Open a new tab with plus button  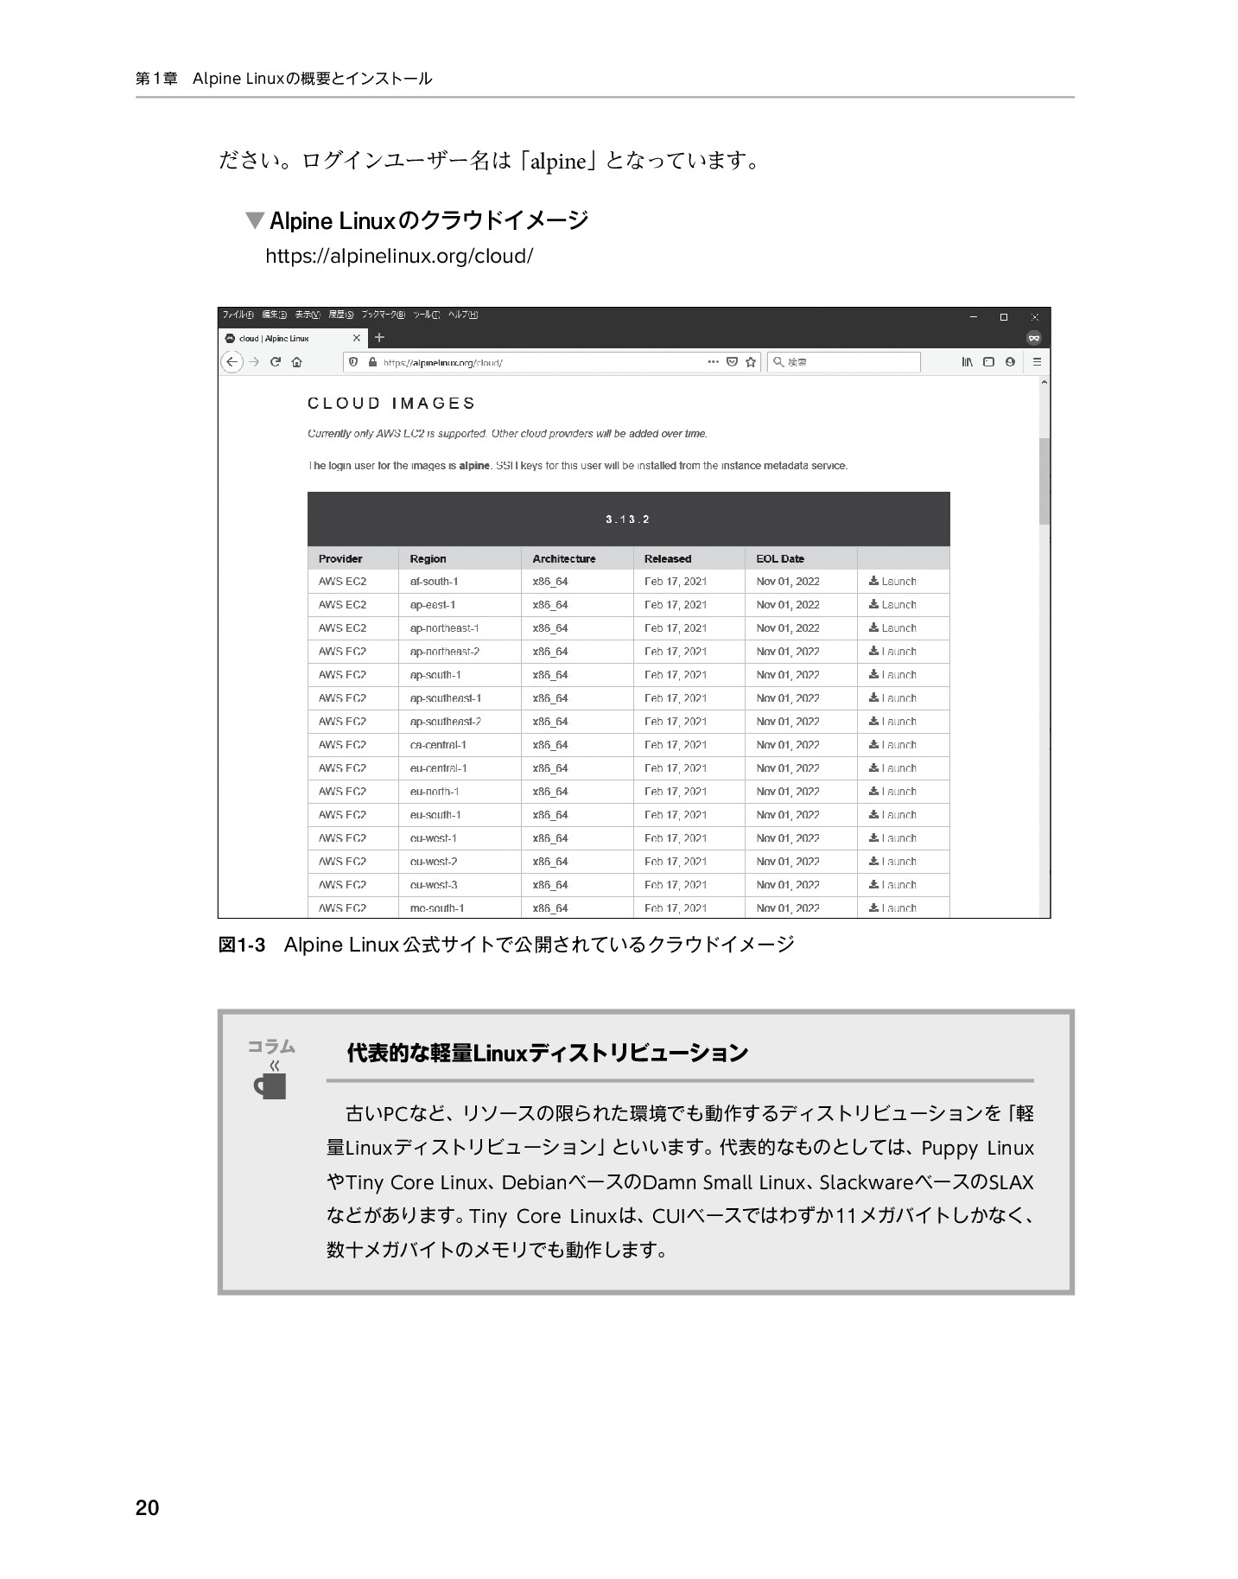(378, 338)
